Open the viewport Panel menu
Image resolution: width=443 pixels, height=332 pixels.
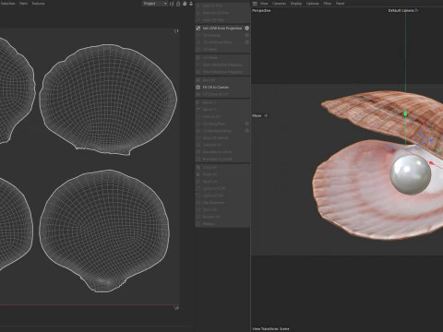pos(340,4)
